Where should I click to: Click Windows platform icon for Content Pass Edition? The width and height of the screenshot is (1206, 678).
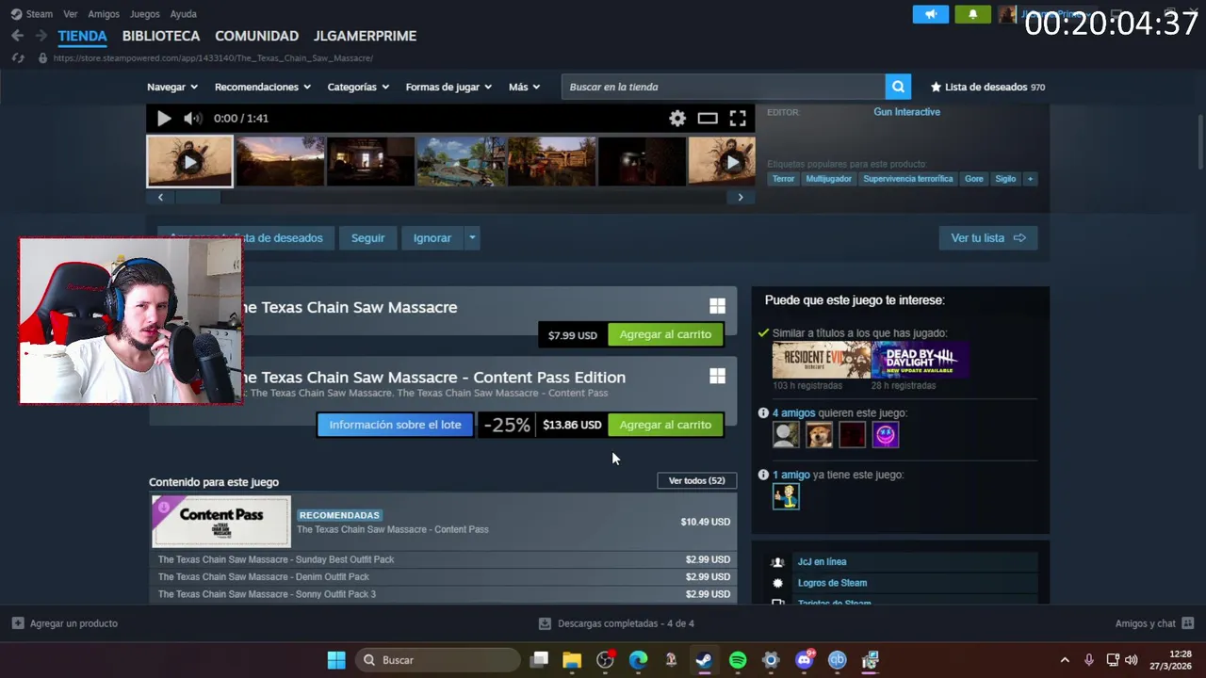click(x=717, y=377)
